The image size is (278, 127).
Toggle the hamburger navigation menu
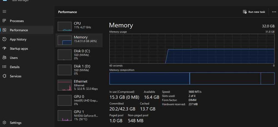pyautogui.click(x=4, y=12)
